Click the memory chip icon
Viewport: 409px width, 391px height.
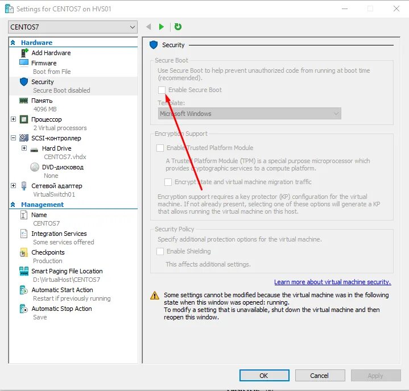click(24, 101)
